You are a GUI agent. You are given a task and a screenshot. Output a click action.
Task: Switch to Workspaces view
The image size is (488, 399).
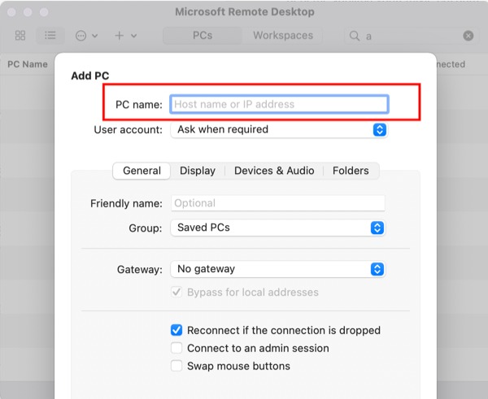point(283,36)
